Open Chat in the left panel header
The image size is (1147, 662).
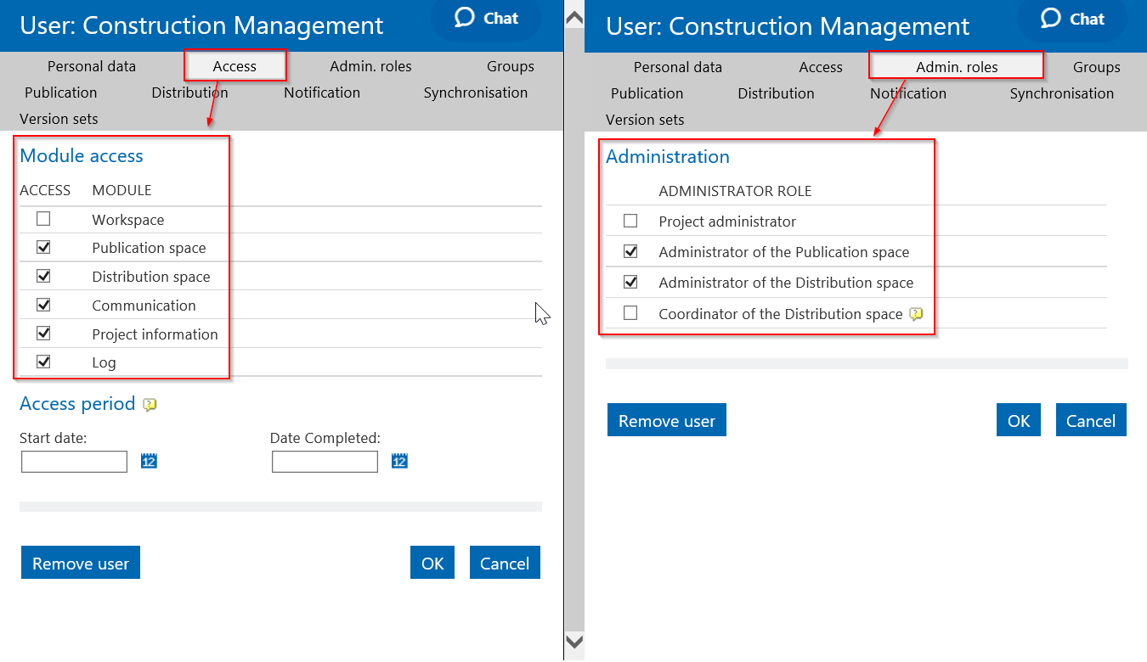tap(487, 18)
